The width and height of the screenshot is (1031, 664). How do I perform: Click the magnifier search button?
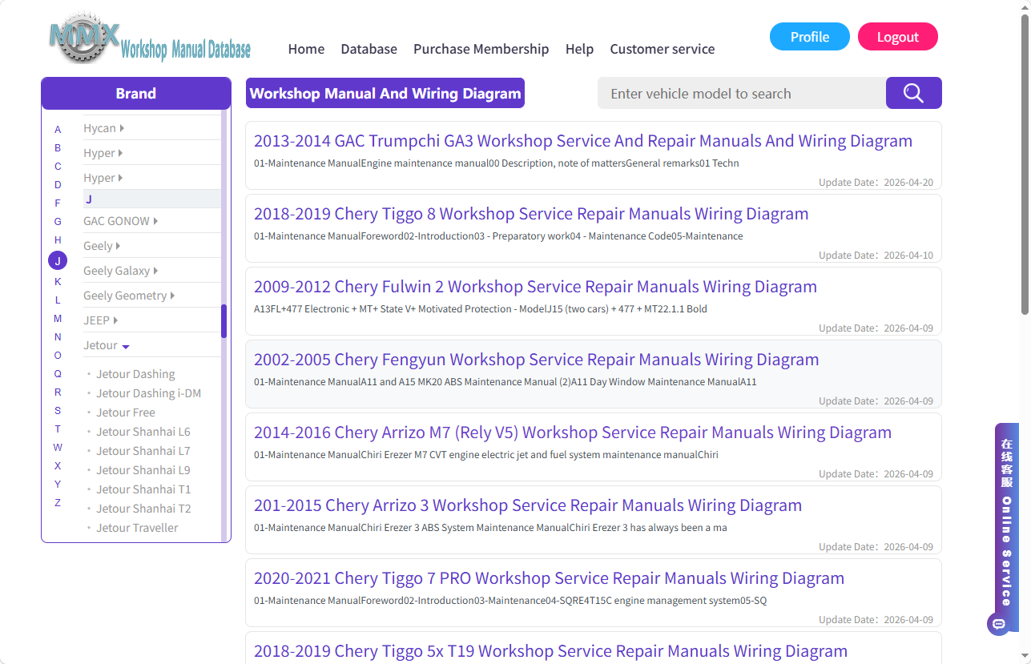913,93
